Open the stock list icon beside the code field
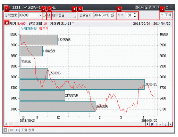178x137 pixels. 44,15
